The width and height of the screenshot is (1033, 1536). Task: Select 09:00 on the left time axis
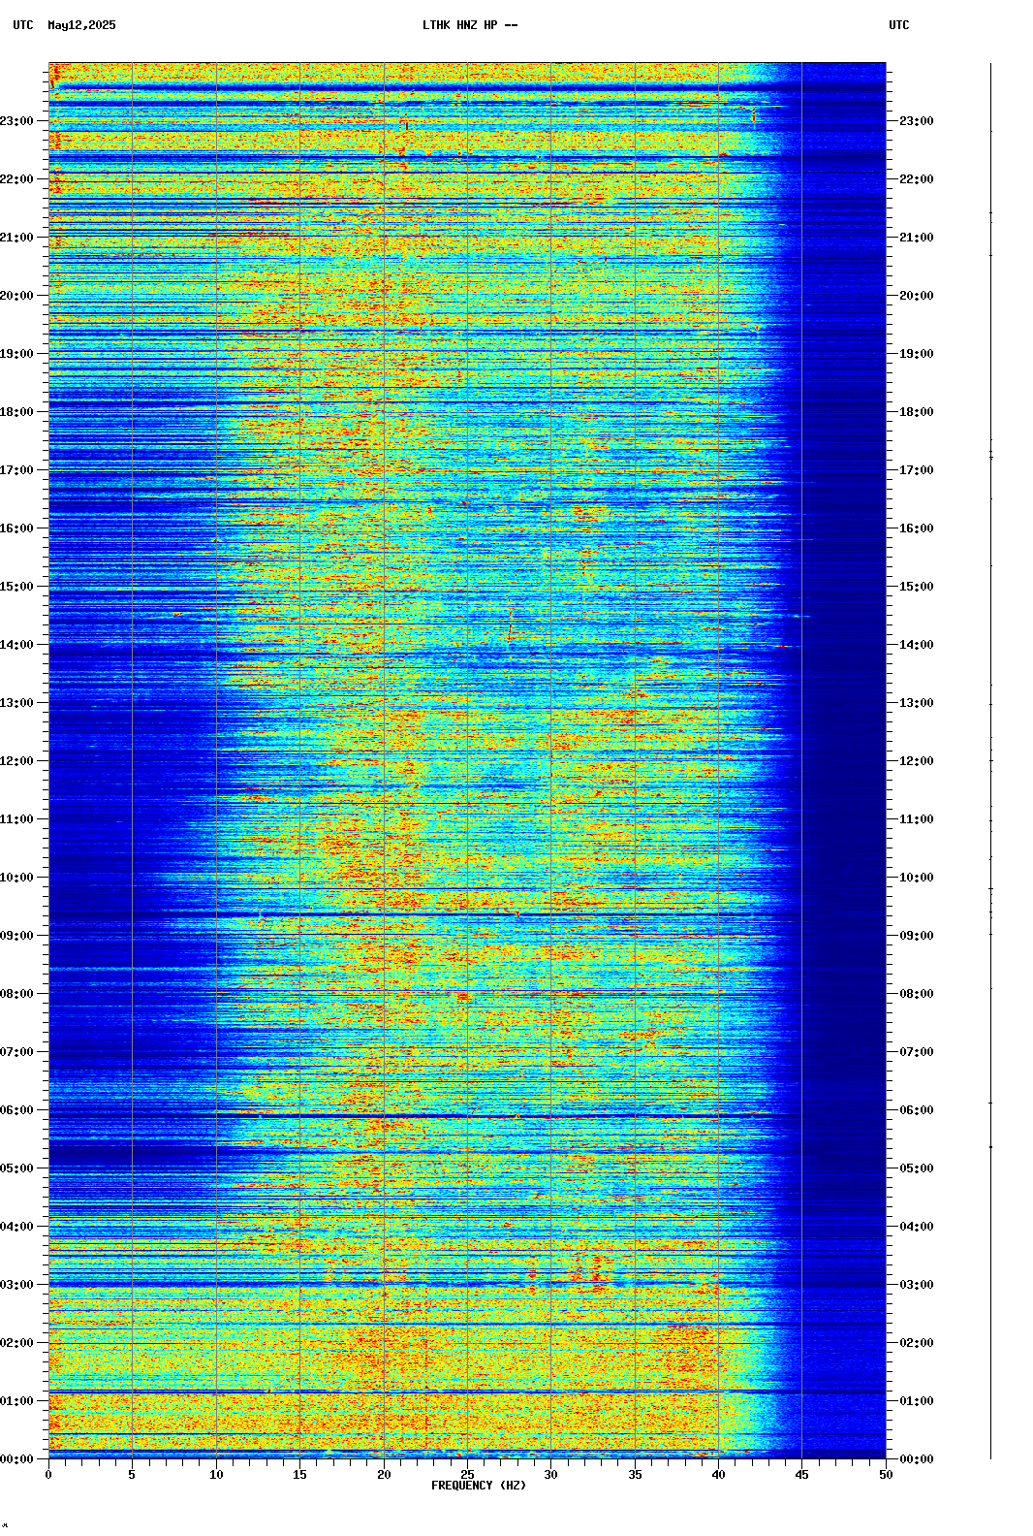coord(16,936)
